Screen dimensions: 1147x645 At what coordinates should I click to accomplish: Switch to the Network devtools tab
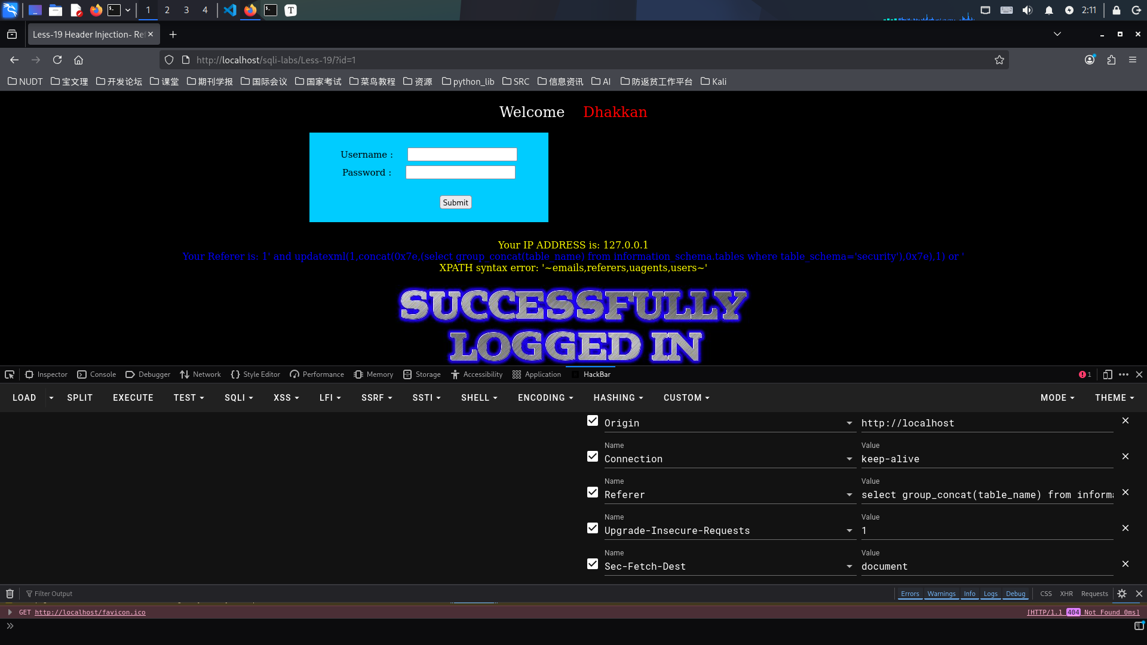(x=200, y=374)
